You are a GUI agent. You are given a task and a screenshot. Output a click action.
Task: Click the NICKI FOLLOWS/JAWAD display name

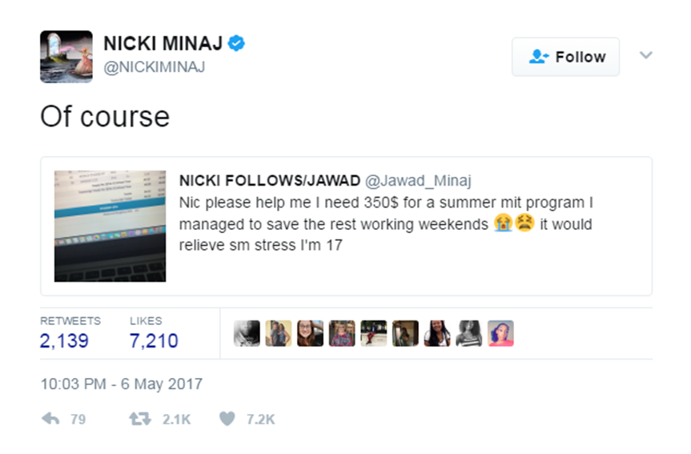click(x=269, y=181)
